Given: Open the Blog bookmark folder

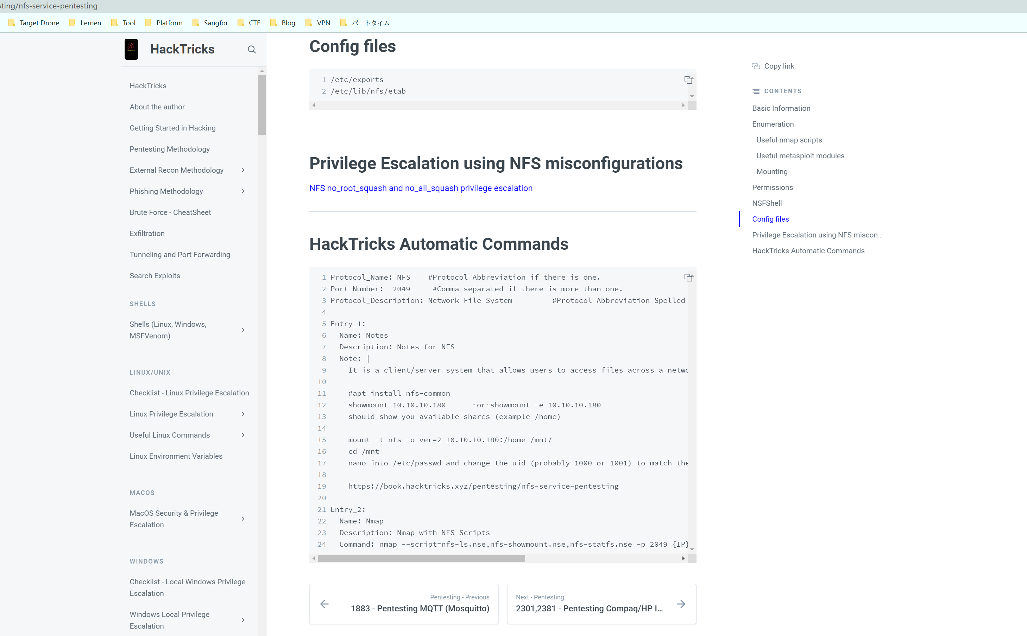Looking at the screenshot, I should tap(283, 23).
